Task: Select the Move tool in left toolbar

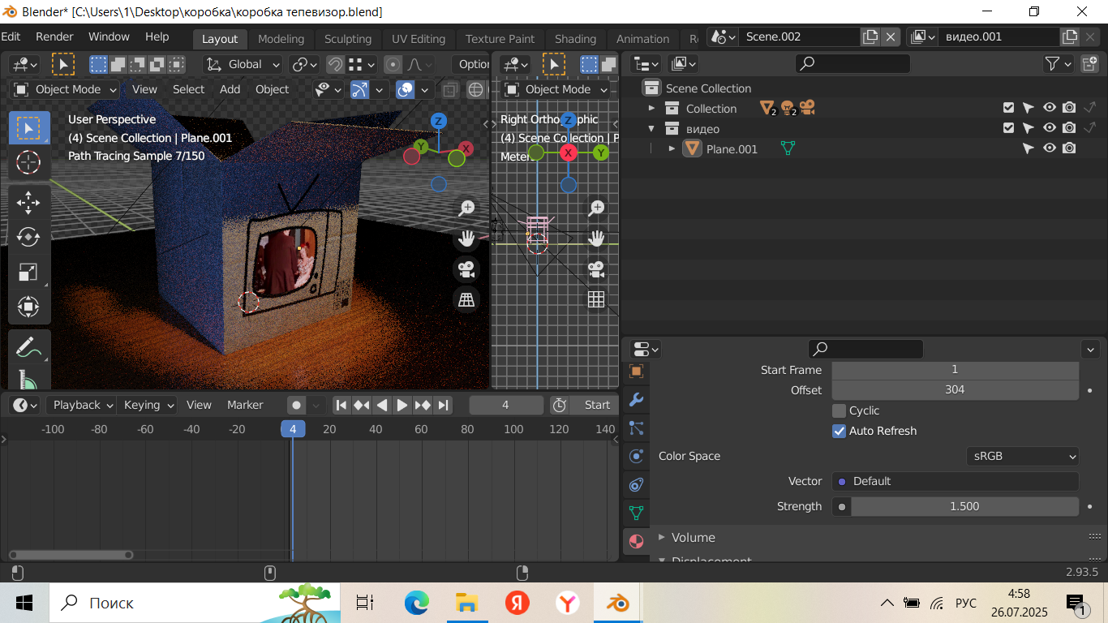Action: tap(28, 202)
